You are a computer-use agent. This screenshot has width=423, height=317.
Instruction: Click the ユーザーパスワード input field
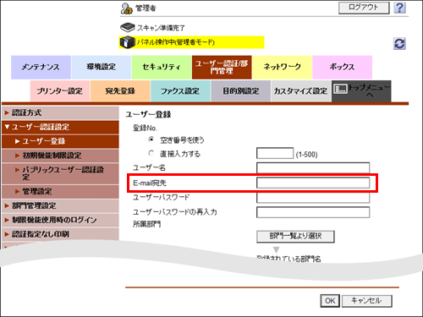click(x=313, y=198)
